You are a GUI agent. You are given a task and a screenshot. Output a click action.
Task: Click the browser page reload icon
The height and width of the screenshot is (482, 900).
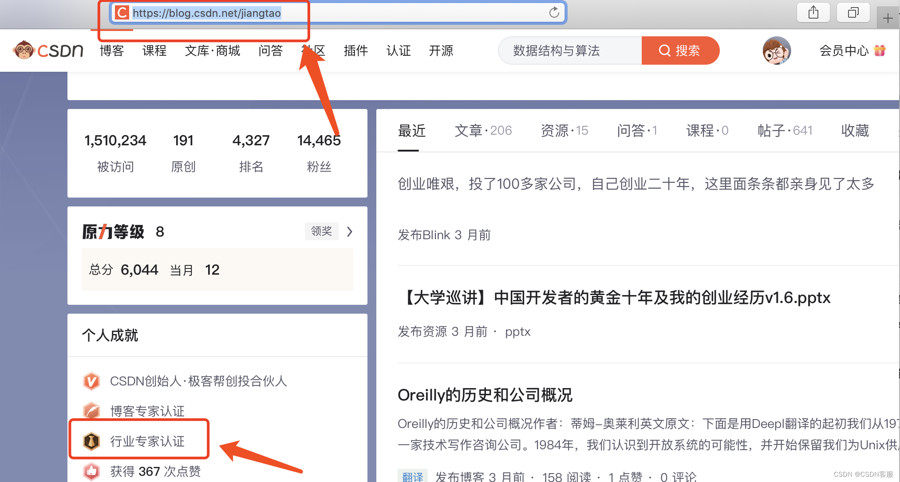tap(554, 12)
